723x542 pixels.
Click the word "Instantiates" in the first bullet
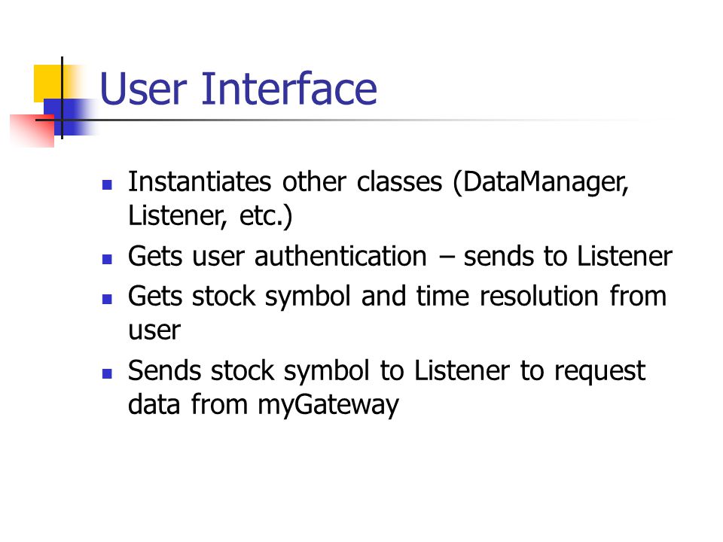click(199, 181)
